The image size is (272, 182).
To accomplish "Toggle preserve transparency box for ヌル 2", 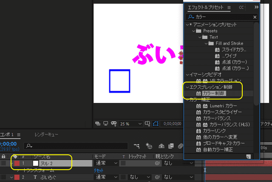I will pos(123,163).
